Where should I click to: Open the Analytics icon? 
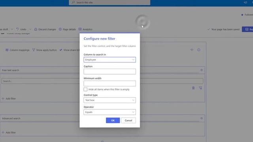point(80,29)
